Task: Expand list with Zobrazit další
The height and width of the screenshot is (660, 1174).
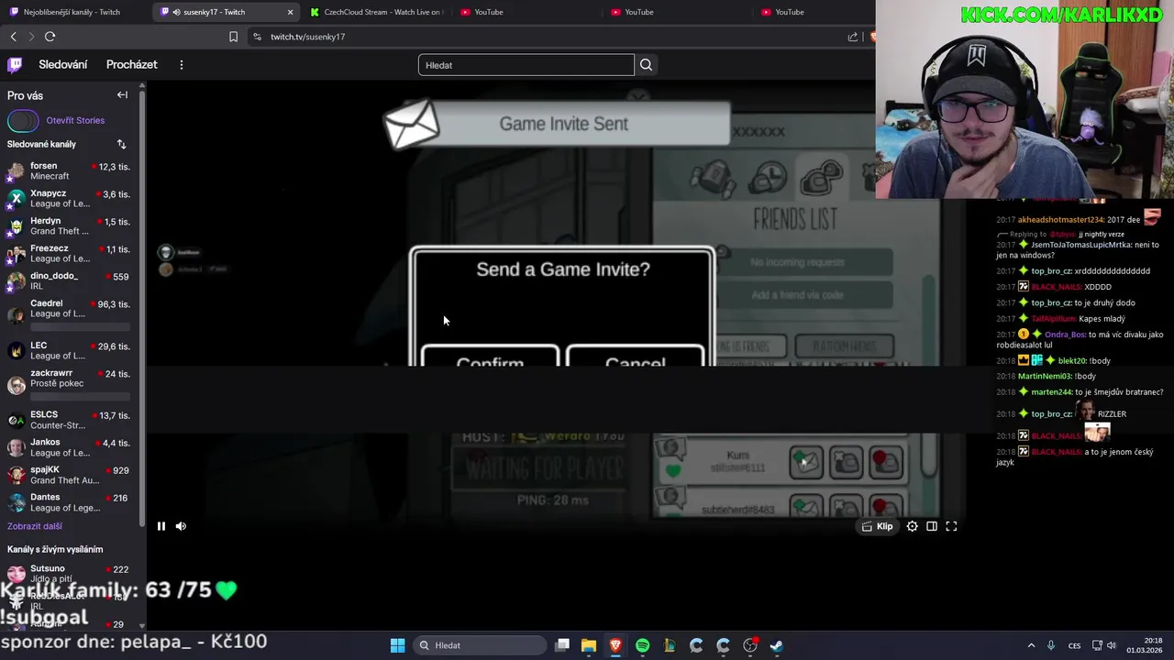Action: pyautogui.click(x=35, y=526)
